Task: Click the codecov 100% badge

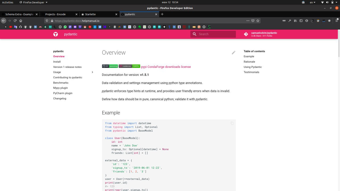Action: [x=129, y=66]
